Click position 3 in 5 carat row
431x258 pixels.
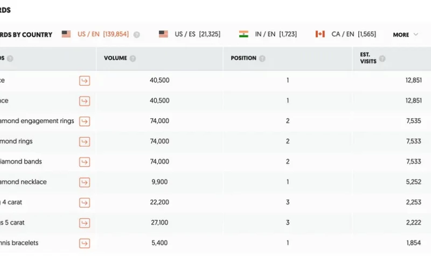288,223
